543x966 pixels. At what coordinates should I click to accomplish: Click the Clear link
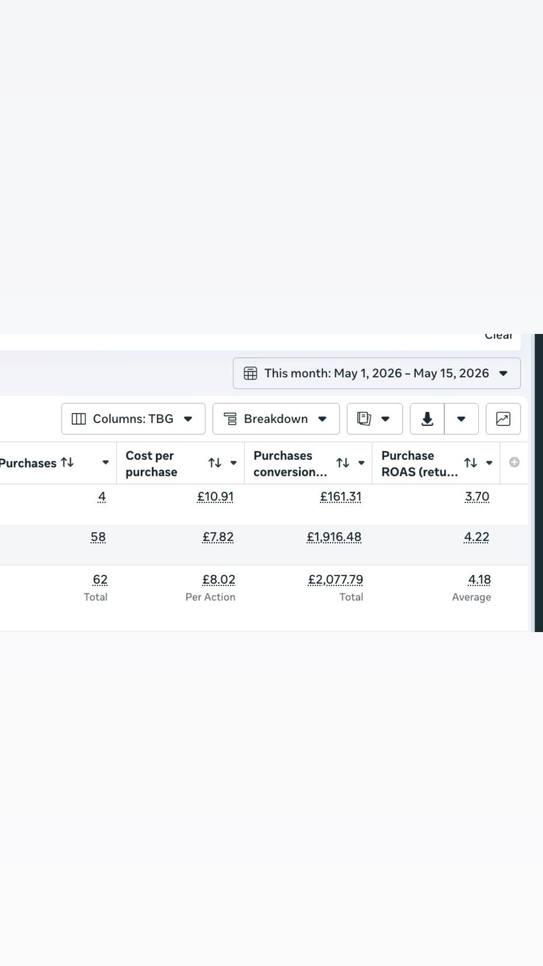[x=498, y=336]
